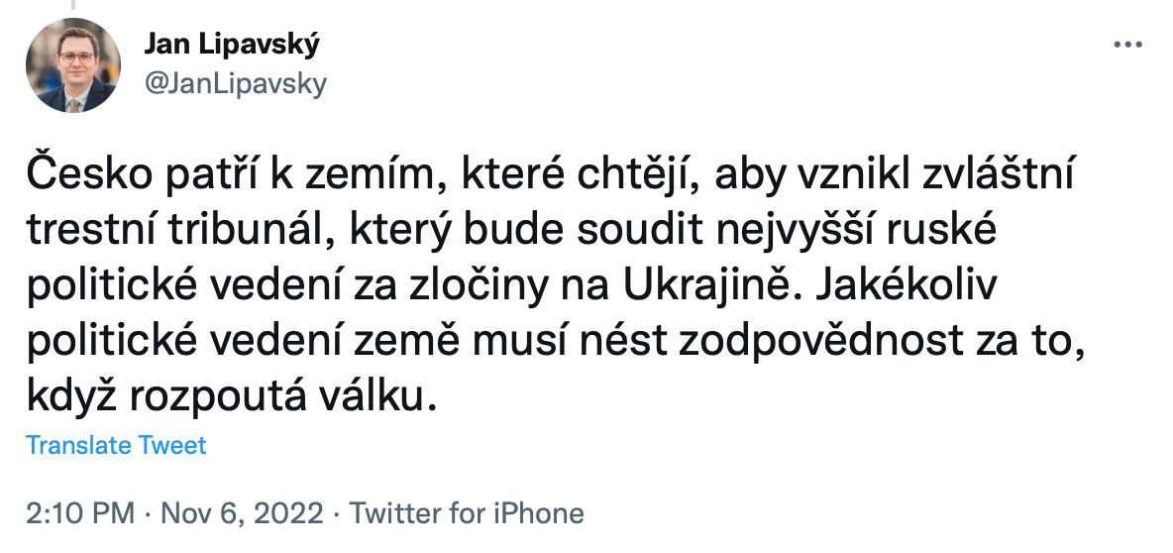Open the Jan Lipavský display name link
The image size is (1173, 553).
233,45
